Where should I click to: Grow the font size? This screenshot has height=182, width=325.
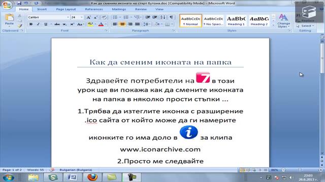pyautogui.click(x=88, y=17)
